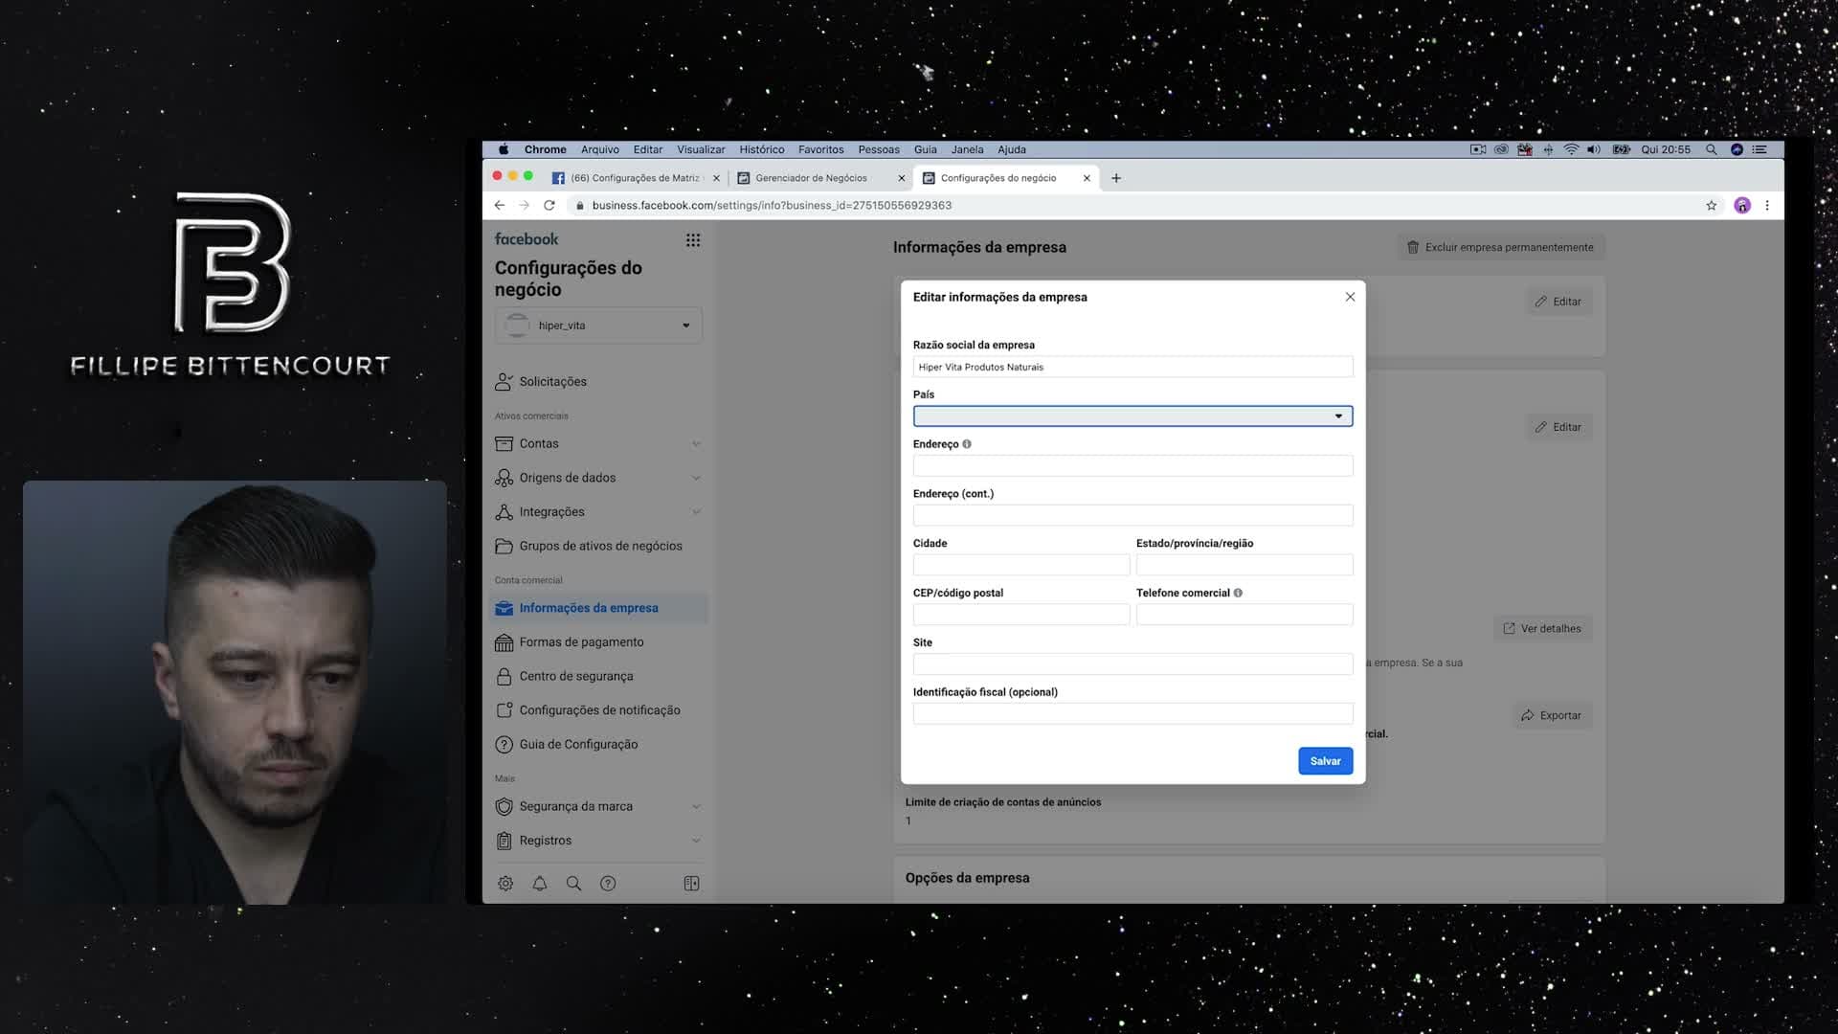Open the País dropdown
The height and width of the screenshot is (1034, 1838).
(x=1132, y=416)
